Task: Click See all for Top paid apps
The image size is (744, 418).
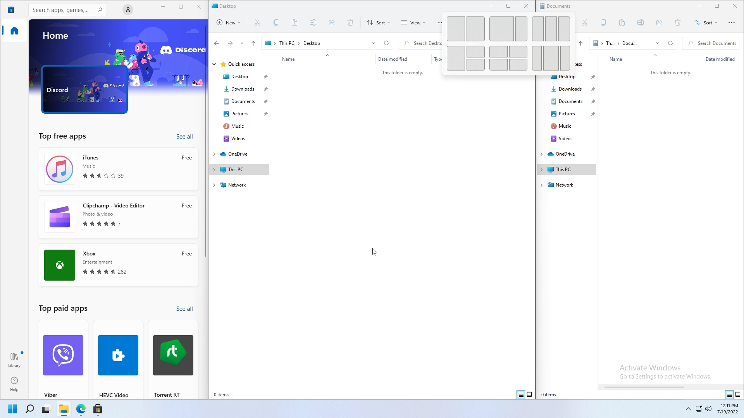Action: coord(184,309)
